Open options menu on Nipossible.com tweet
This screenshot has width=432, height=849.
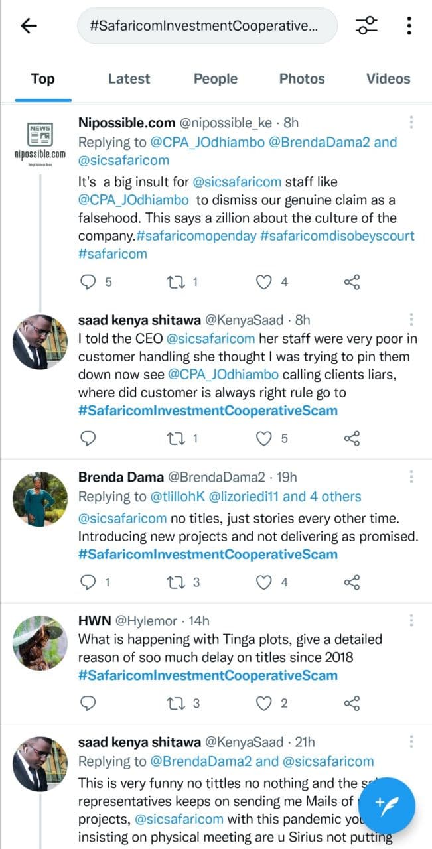coord(411,122)
